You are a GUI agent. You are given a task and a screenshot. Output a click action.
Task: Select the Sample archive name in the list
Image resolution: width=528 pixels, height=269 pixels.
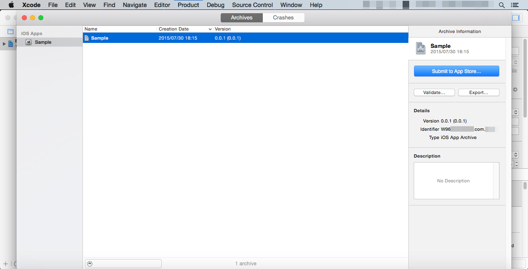[x=100, y=38]
